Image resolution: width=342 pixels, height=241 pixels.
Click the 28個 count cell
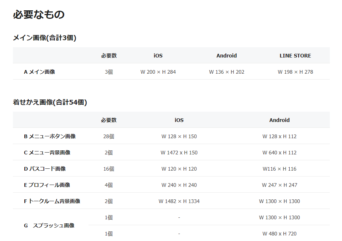point(109,136)
